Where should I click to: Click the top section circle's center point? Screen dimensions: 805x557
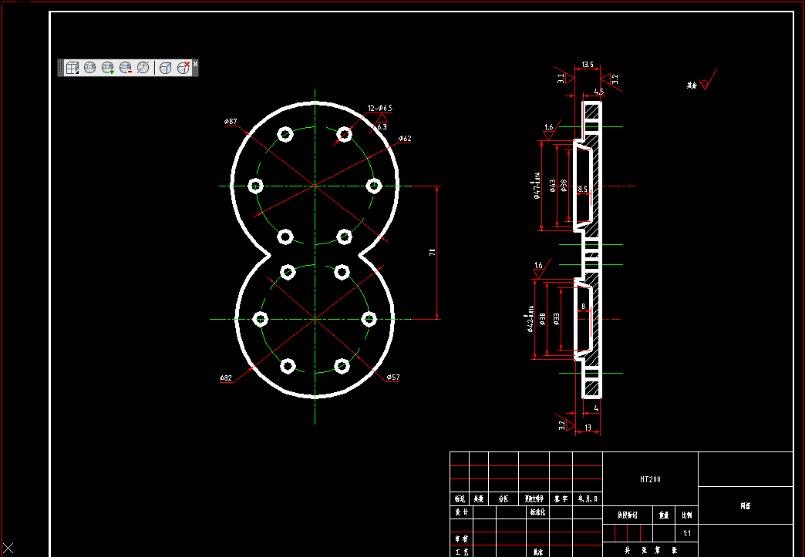(x=315, y=186)
